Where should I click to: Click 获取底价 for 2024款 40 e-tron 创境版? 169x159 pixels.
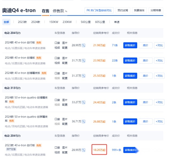pos(130,60)
